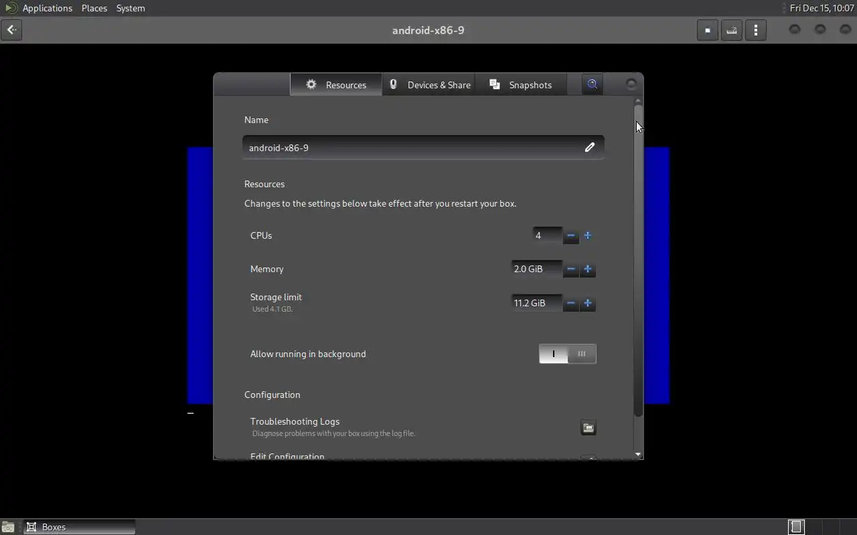Go back with the header arrow button
The height and width of the screenshot is (535, 857).
tap(11, 30)
